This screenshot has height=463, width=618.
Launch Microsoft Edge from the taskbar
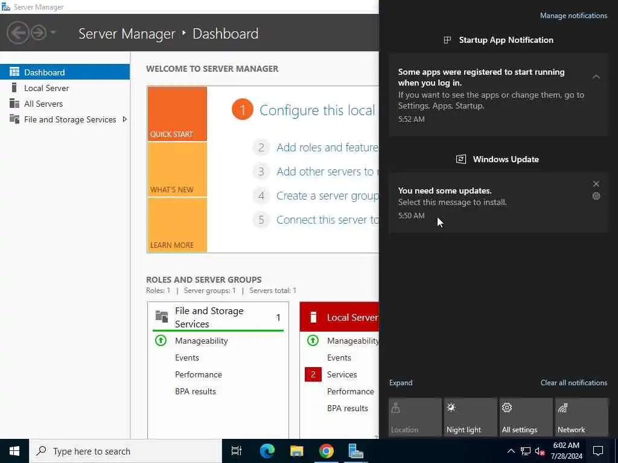[x=267, y=451]
